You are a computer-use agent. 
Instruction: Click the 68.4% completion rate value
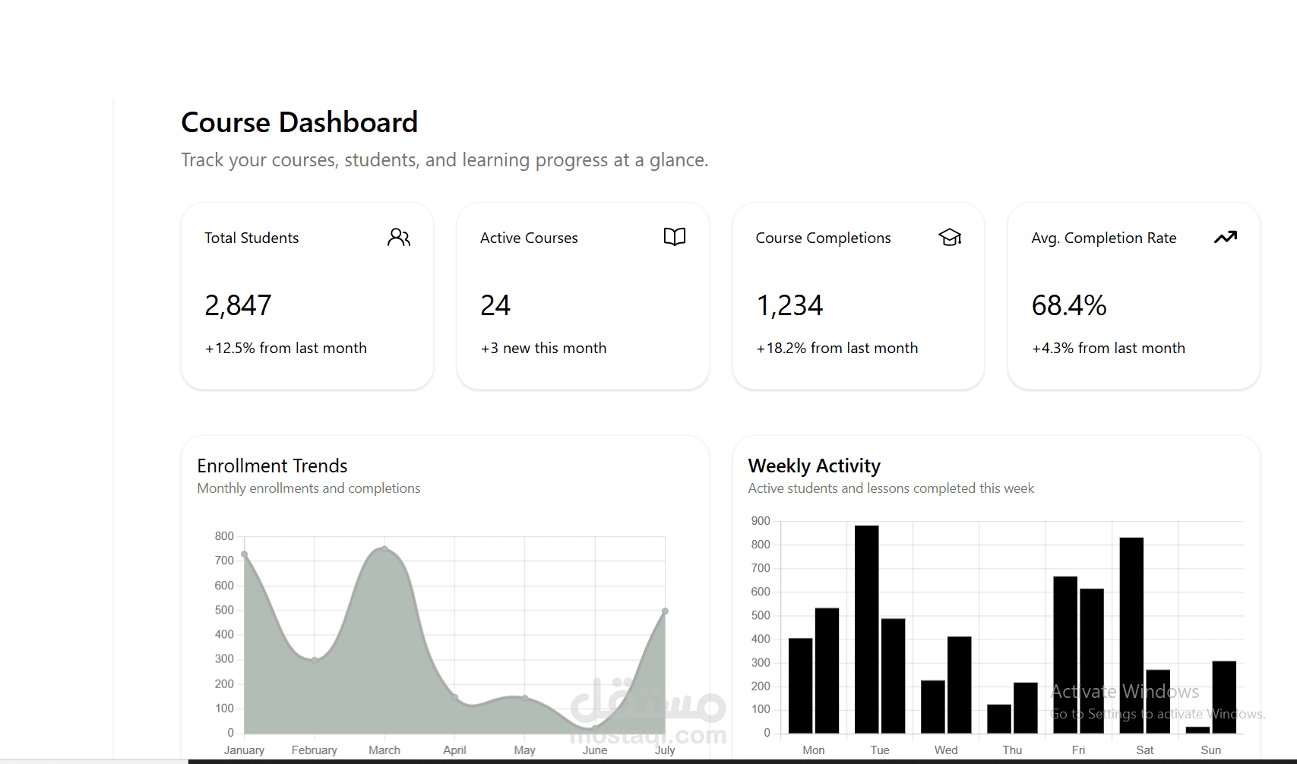point(1069,305)
